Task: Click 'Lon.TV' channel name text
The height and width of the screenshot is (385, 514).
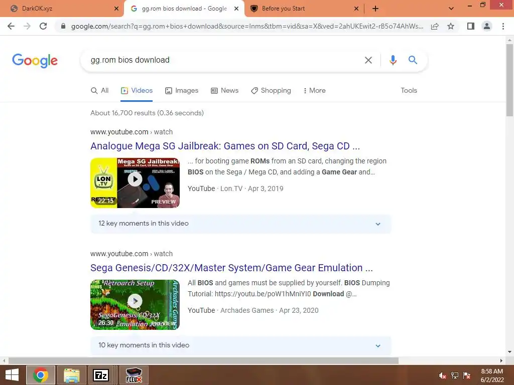Action: point(231,188)
